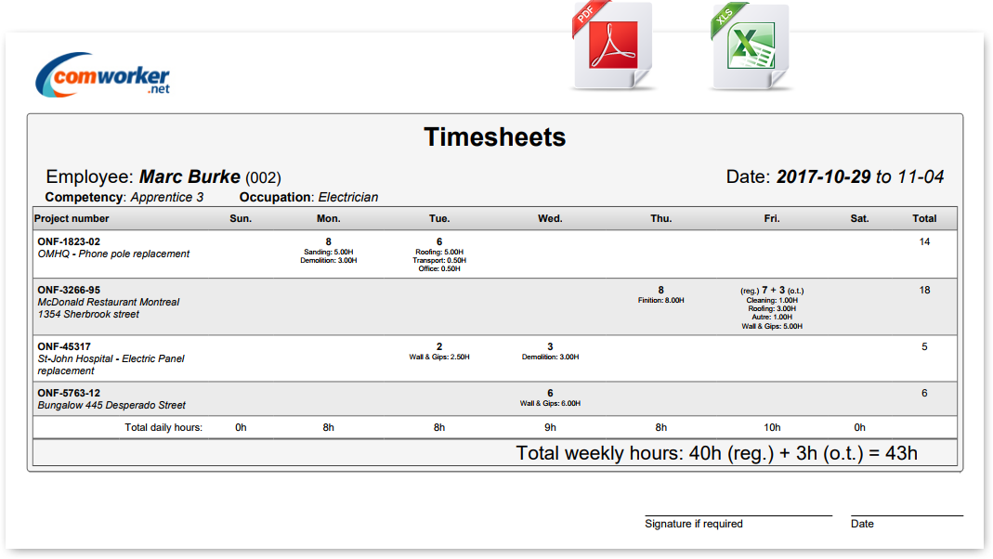
Task: Click the Fri. column header
Action: click(x=771, y=219)
